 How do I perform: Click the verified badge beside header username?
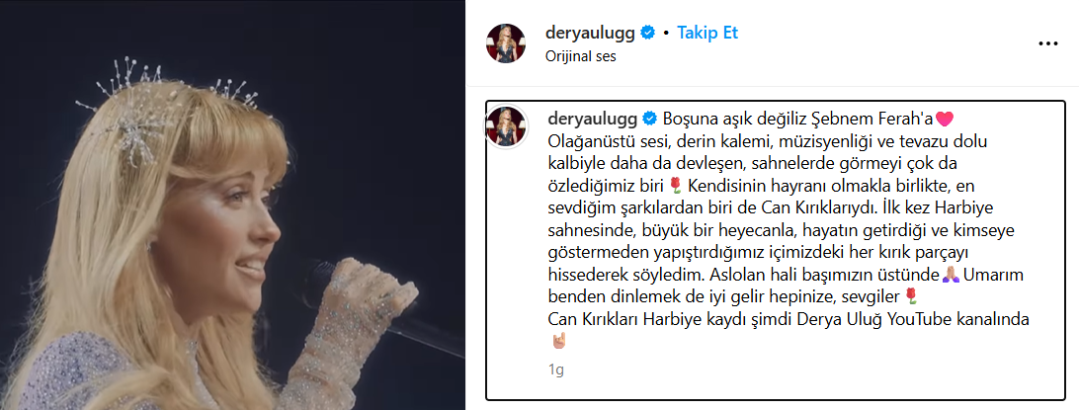[x=647, y=33]
